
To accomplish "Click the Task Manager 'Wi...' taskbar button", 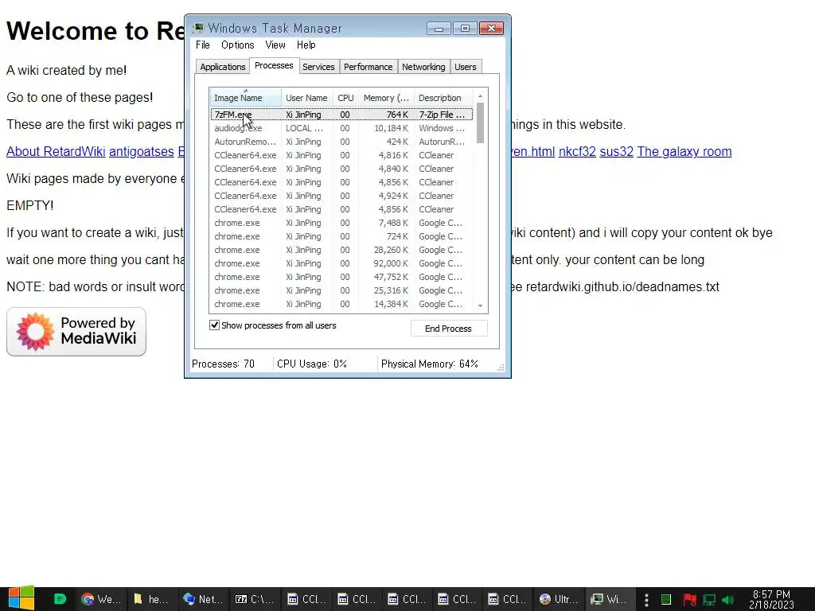I will [610, 599].
